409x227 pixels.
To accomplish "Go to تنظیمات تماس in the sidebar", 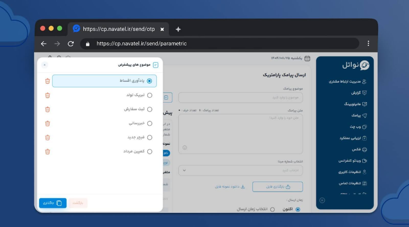I will click(x=353, y=183).
